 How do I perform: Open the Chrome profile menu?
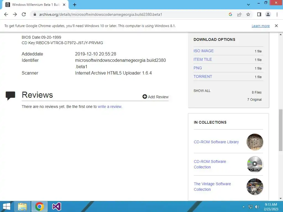point(268,14)
